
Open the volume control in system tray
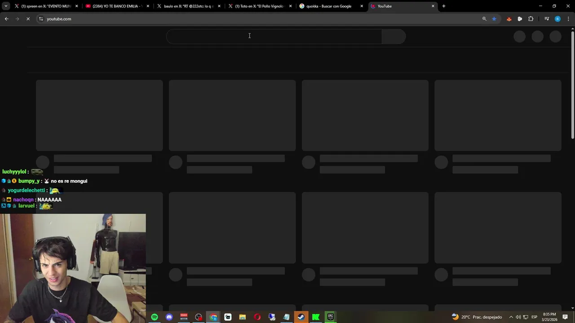518,317
